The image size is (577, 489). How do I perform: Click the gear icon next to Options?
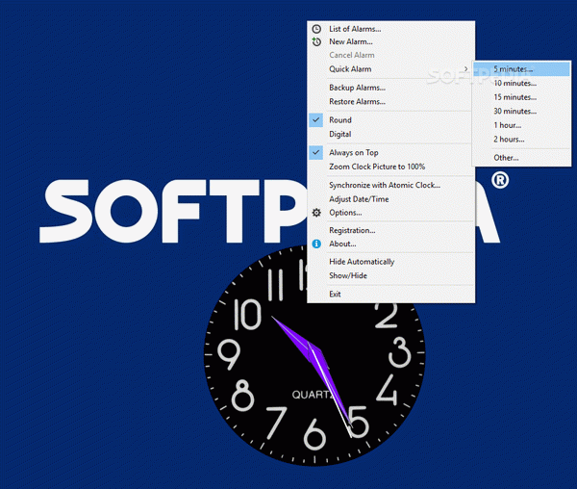click(316, 213)
